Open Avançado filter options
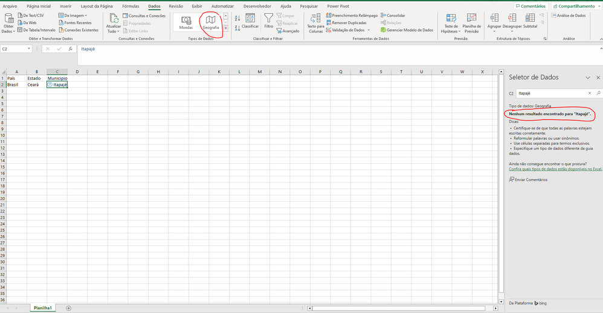 (288, 31)
